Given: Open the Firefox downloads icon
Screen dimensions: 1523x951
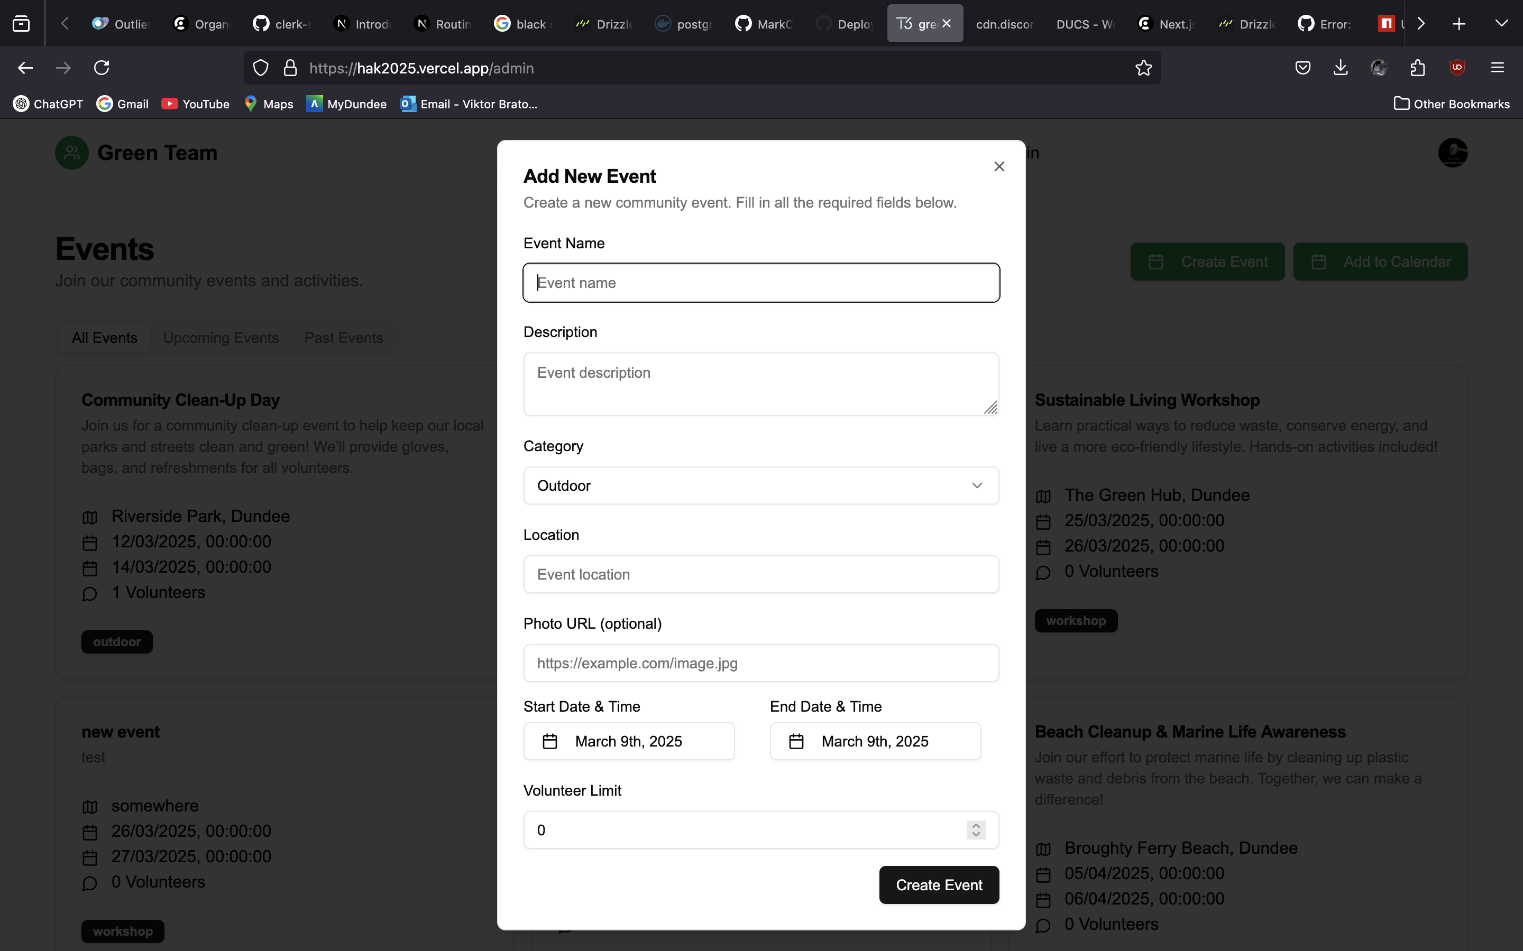Looking at the screenshot, I should [1340, 68].
